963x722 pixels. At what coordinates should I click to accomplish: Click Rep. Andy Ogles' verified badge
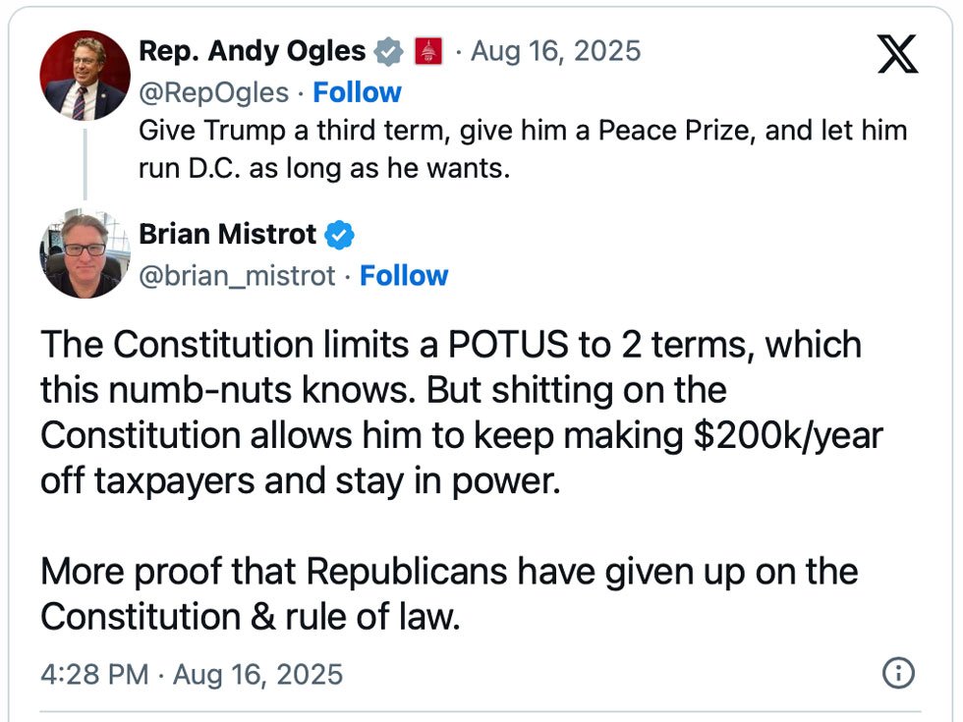click(x=389, y=51)
